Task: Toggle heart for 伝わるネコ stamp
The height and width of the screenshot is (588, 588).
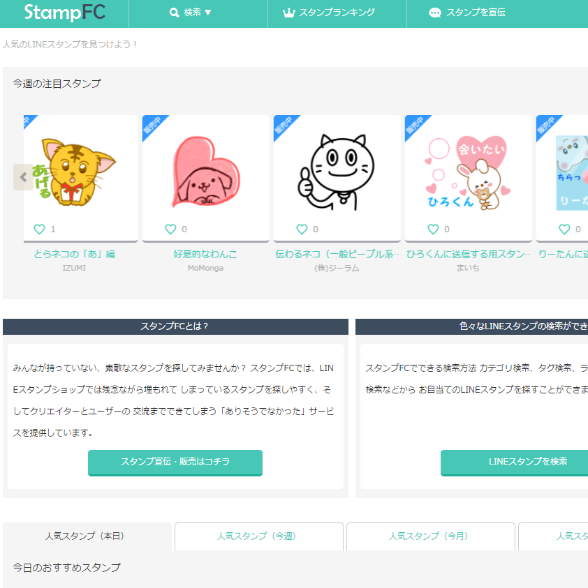Action: [x=302, y=229]
